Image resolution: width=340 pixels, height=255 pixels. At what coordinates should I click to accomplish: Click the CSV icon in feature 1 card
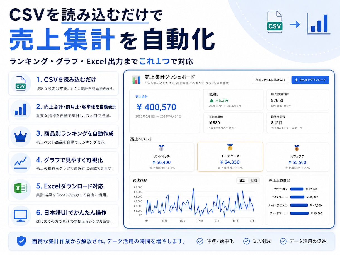point(21,83)
